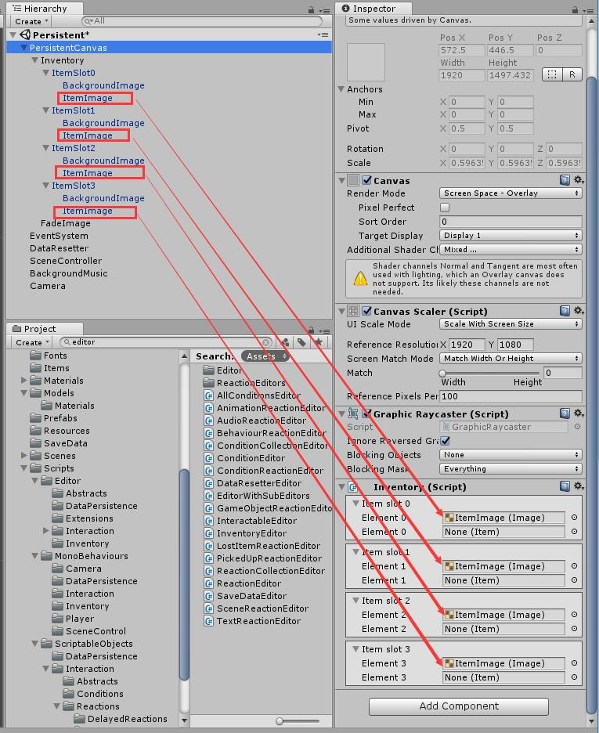Collapse the Anchors section

pos(341,88)
